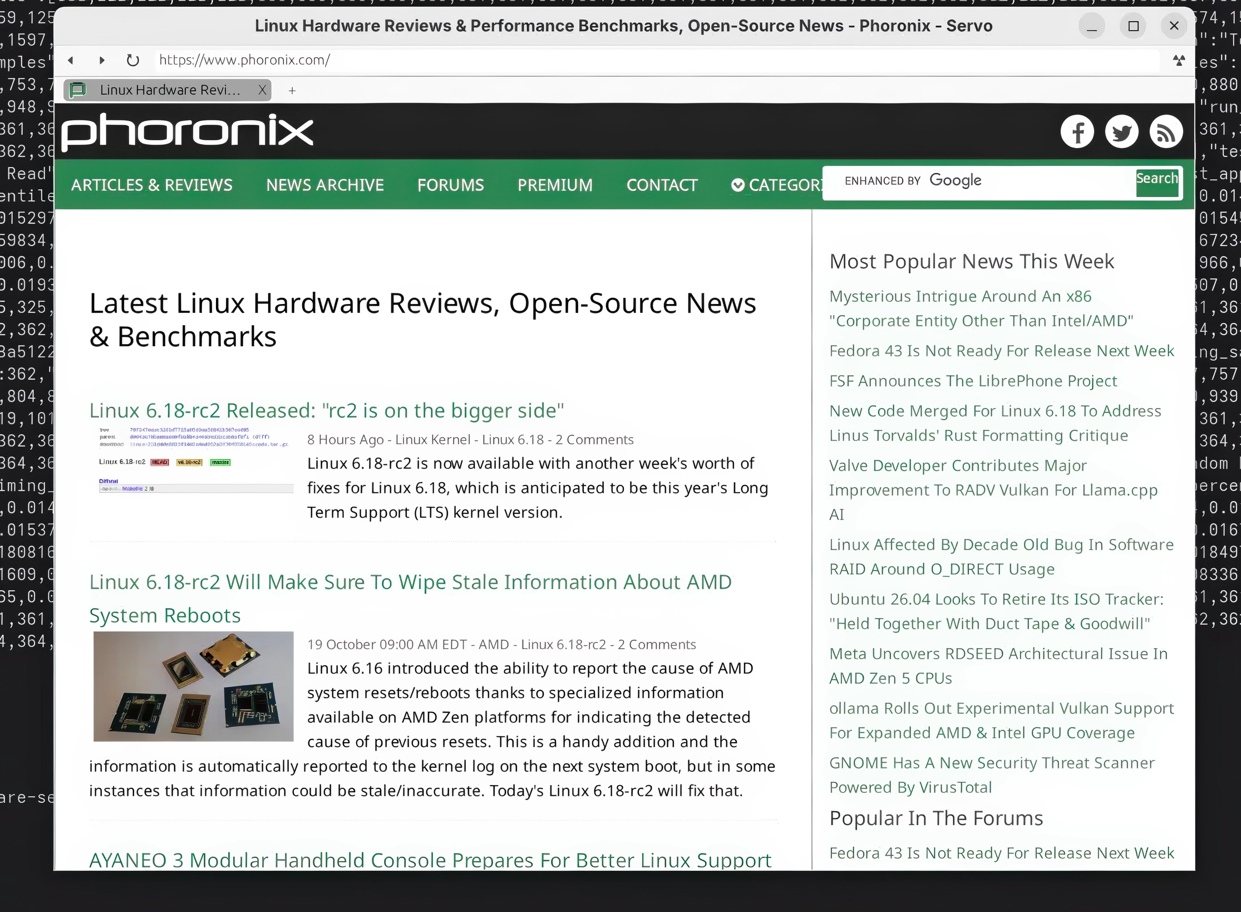
Task: Click the experimental radiation icon in toolbar
Action: coord(1179,60)
